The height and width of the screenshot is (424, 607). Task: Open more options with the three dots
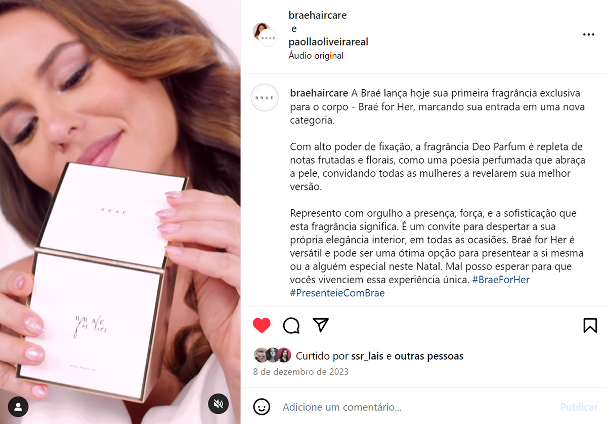[588, 34]
